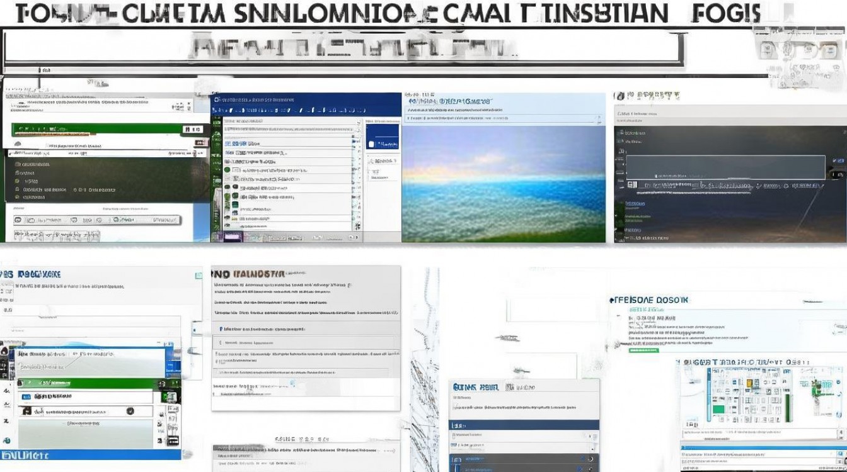
Task: Click the first icon in the grey toolbar strip
Action: click(x=19, y=220)
